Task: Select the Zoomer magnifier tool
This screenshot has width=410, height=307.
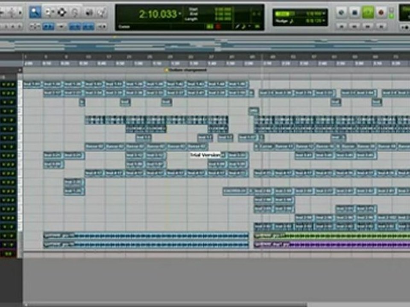Action: point(35,12)
